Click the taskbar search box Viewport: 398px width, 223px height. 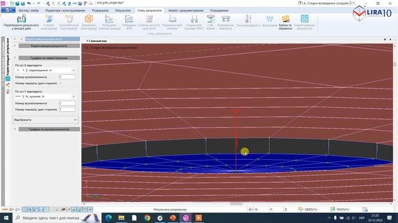point(57,217)
